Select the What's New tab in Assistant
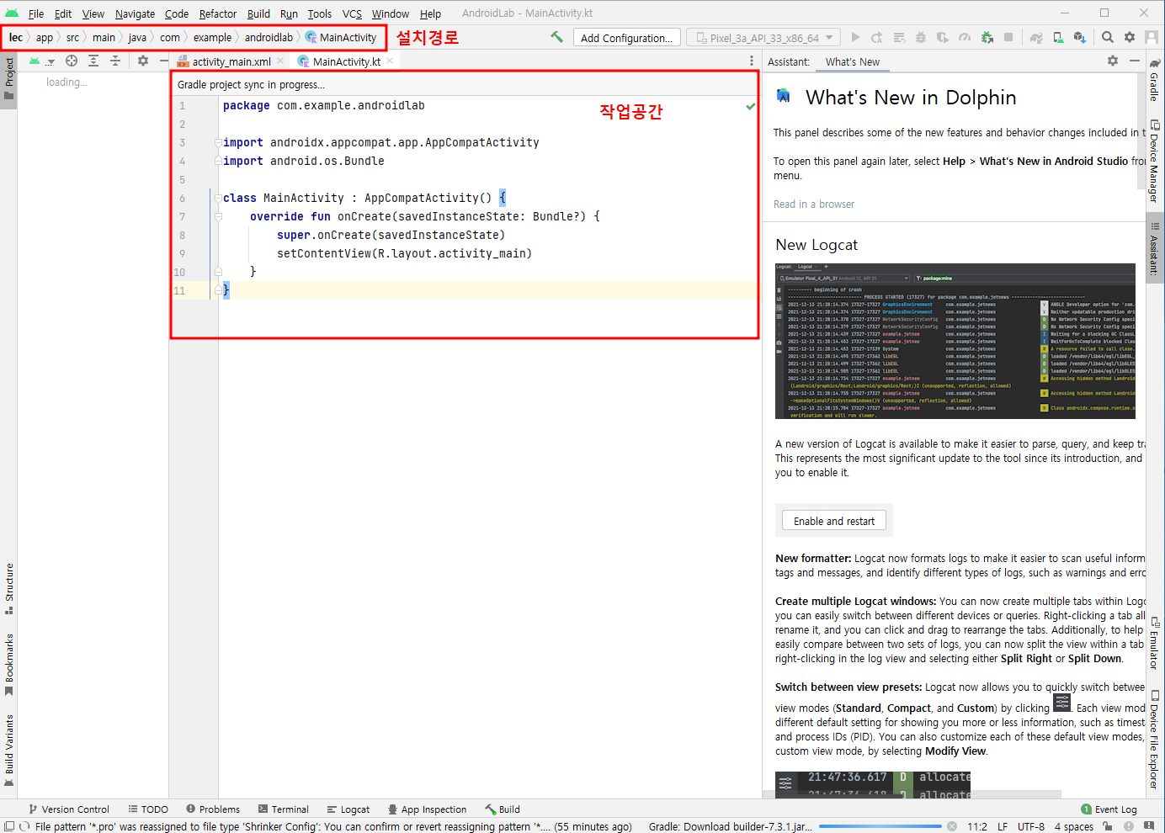 852,61
